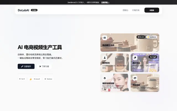Screen dimensions: 177x111
Task: Click the star icon in the white Seedance badge
Action: point(148,37)
